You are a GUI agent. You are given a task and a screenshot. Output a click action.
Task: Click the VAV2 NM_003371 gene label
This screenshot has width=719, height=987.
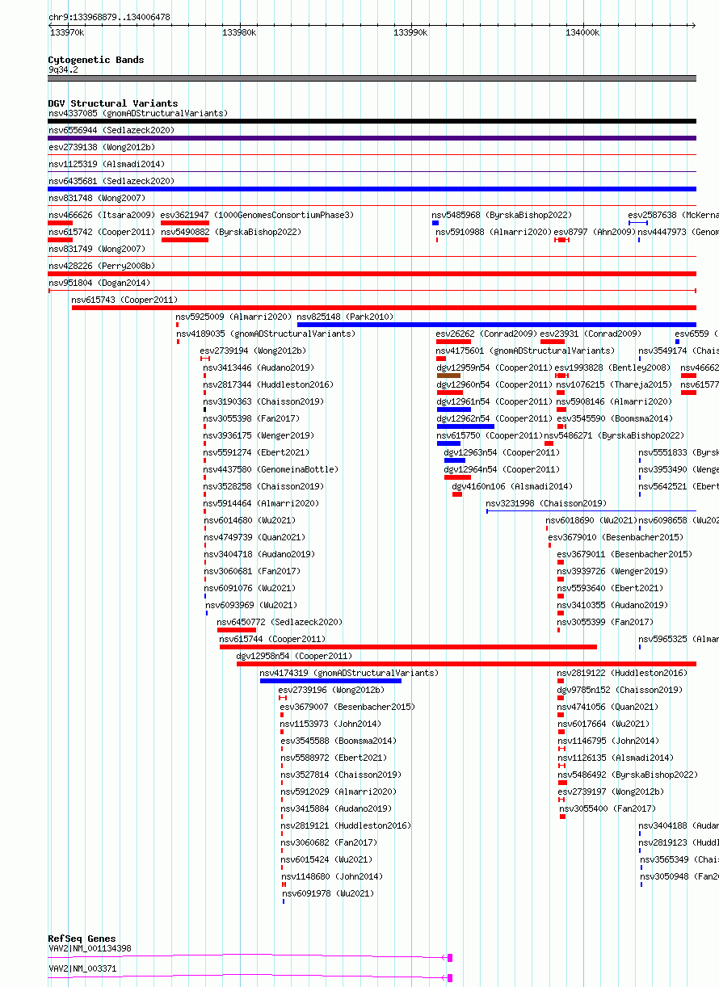(82, 968)
